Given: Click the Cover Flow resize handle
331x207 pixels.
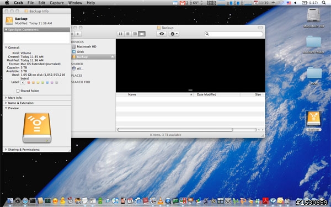Looking at the screenshot, I should [190, 90].
